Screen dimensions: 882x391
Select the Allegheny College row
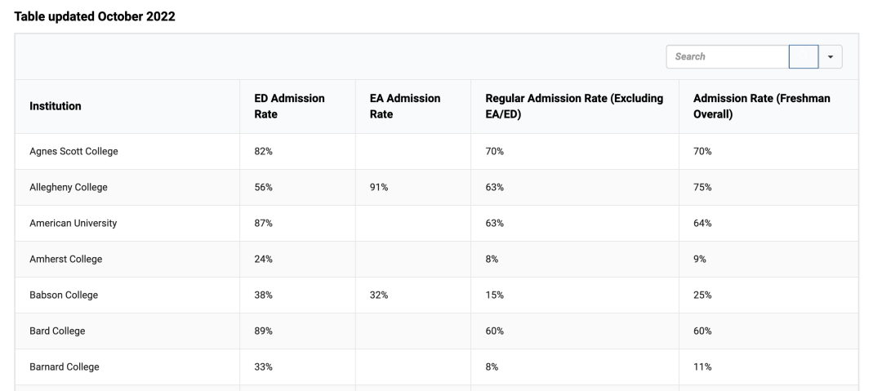coord(69,188)
